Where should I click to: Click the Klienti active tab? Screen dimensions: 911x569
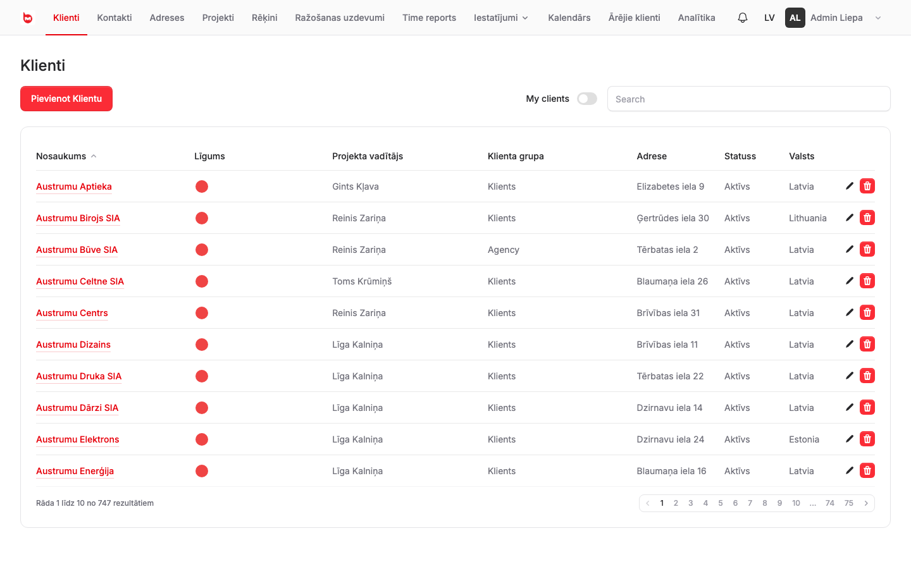click(66, 18)
